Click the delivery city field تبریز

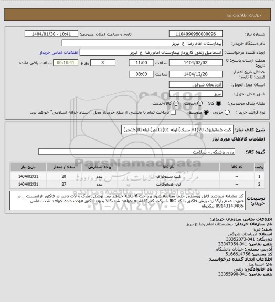click(x=196, y=94)
